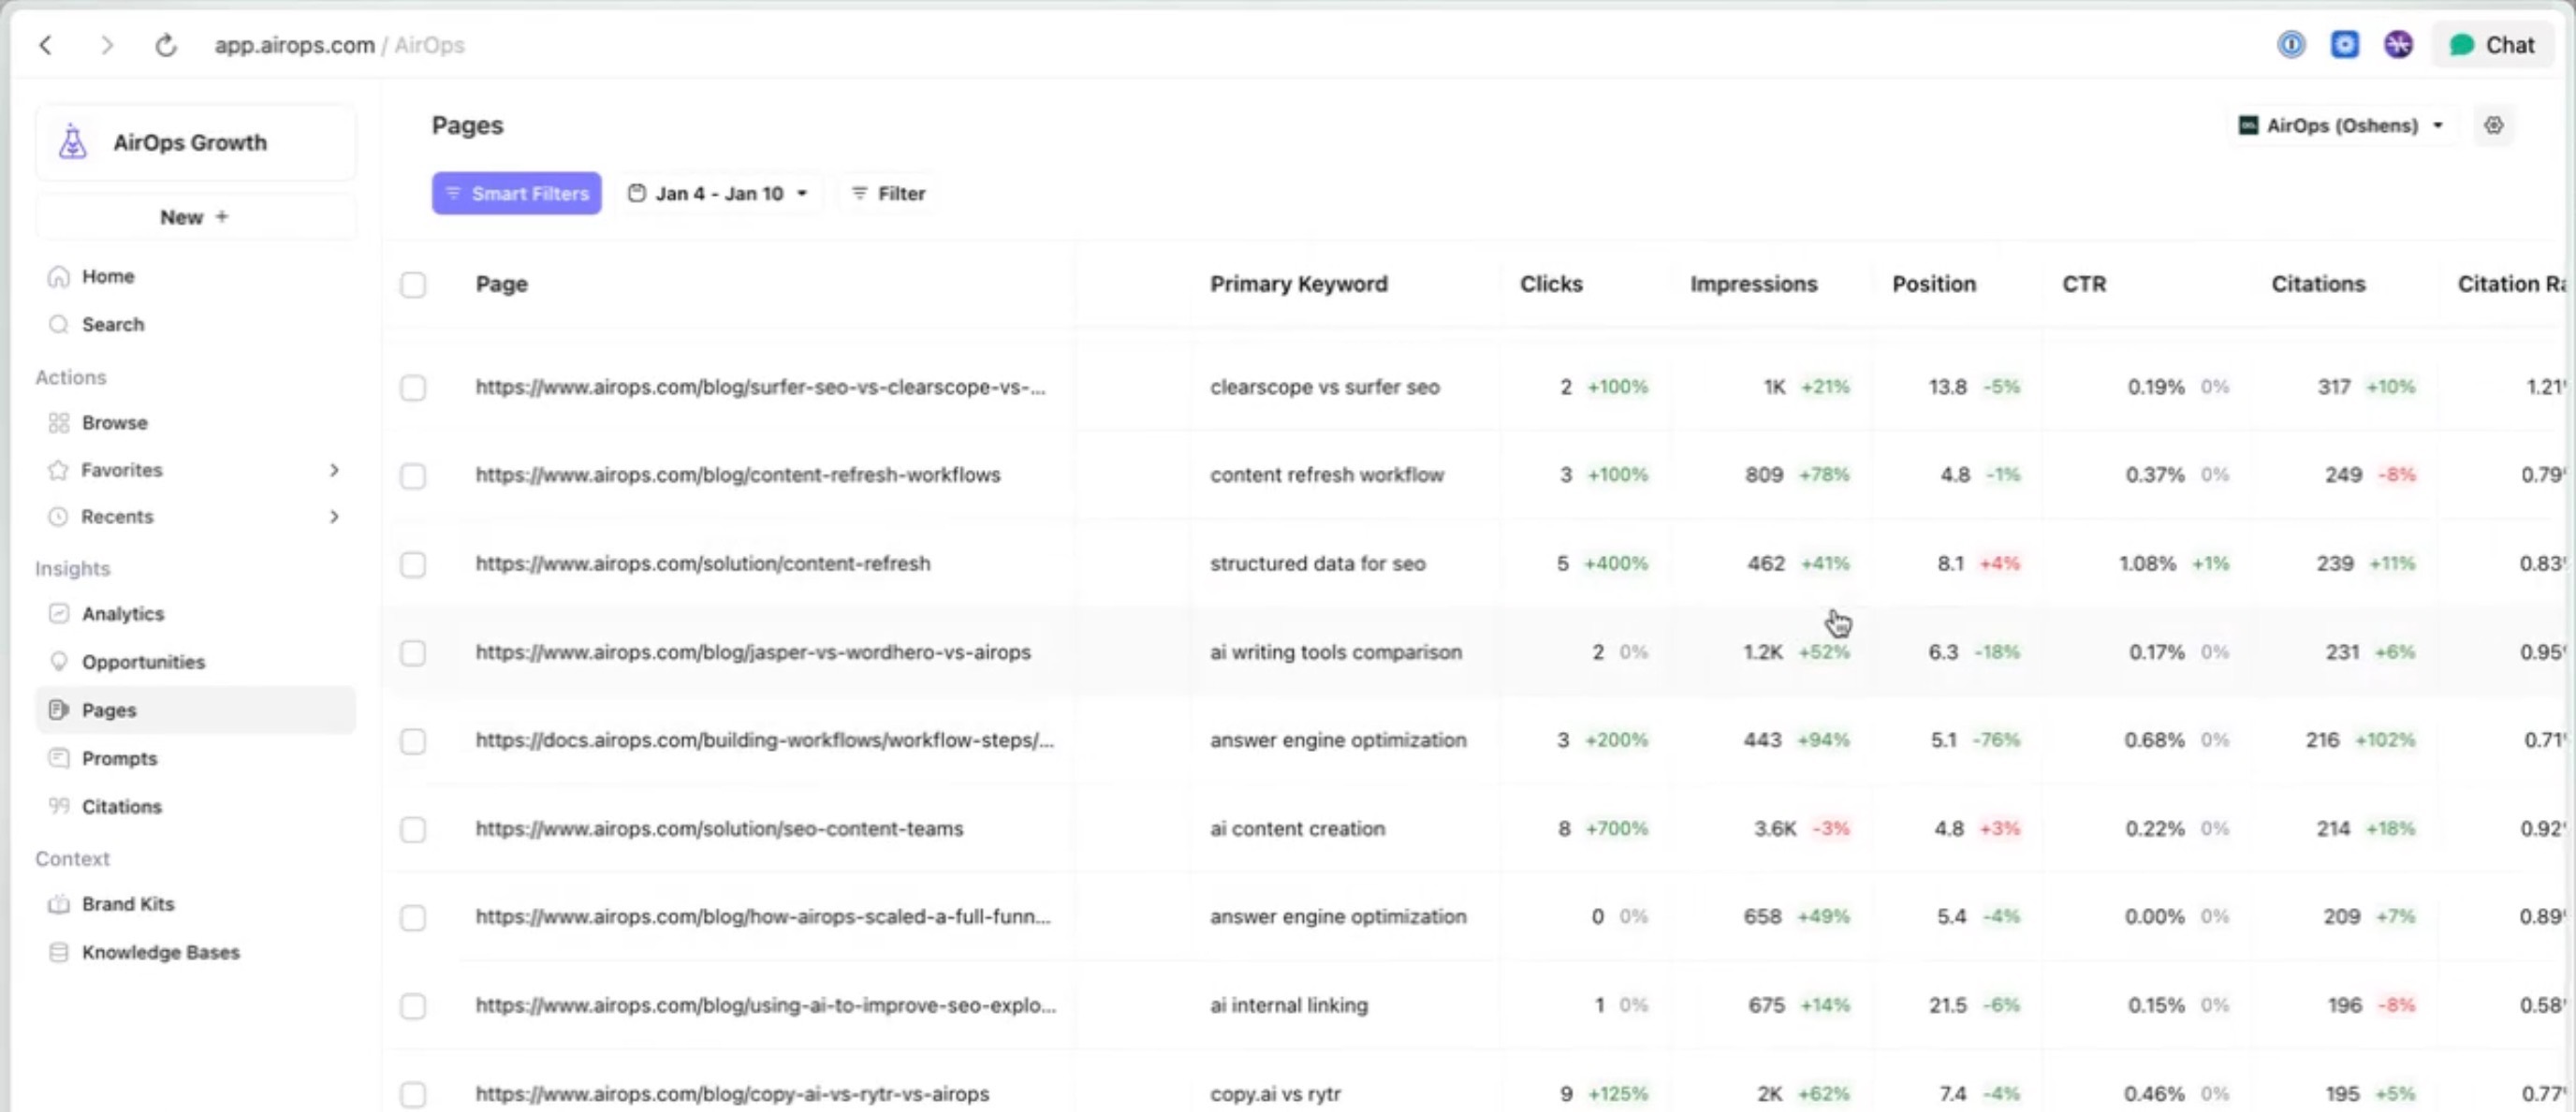Create new item with New + button
2576x1112 pixels.
(x=195, y=217)
